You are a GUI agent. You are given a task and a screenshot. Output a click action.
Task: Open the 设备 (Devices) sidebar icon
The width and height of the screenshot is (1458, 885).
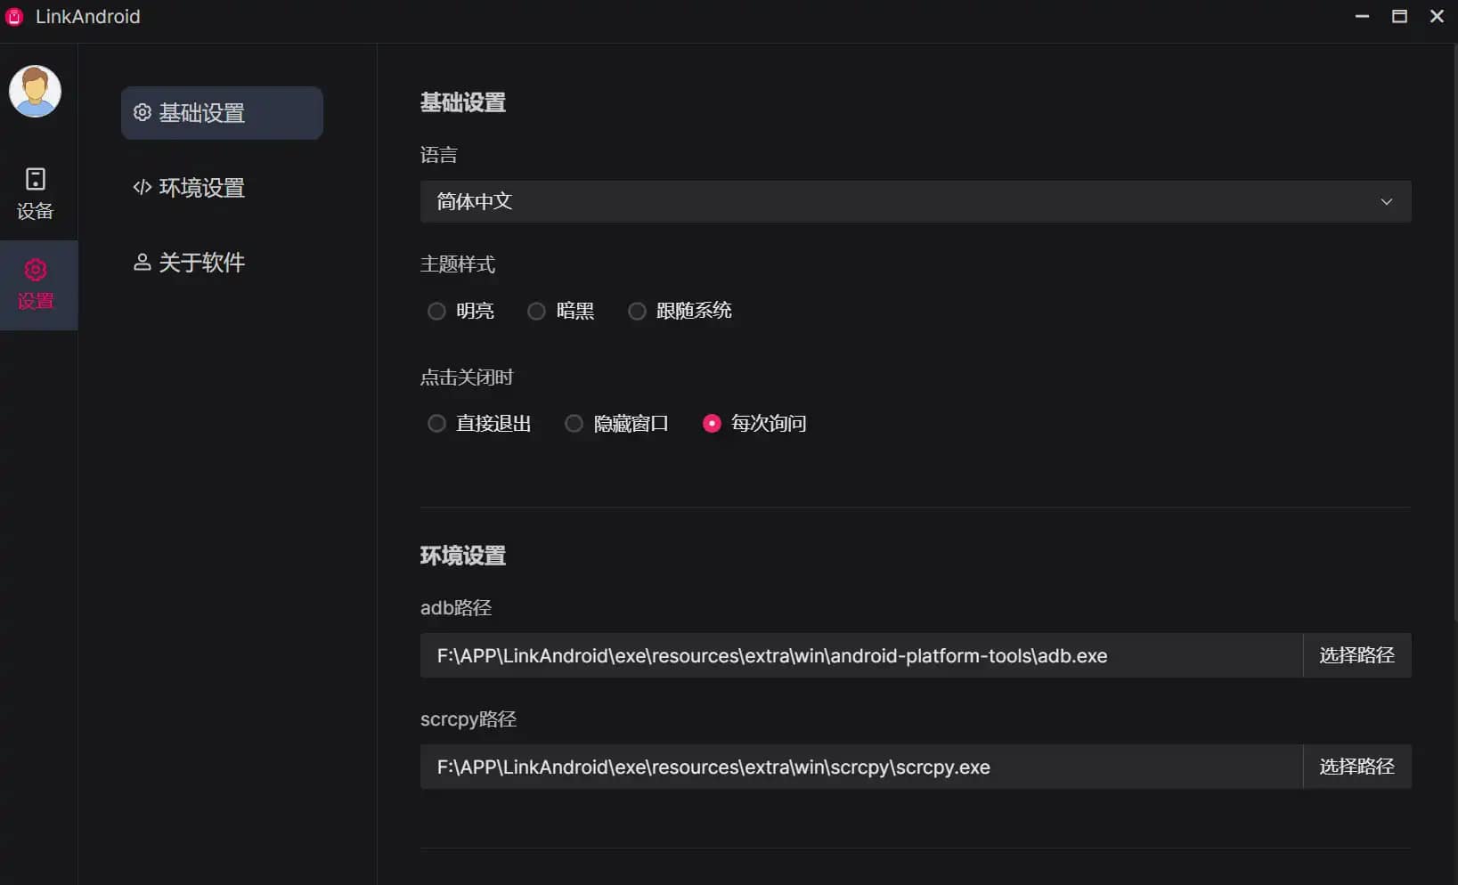(36, 179)
